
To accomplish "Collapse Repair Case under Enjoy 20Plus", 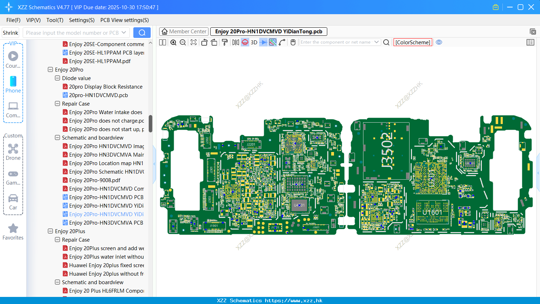I will click(57, 240).
